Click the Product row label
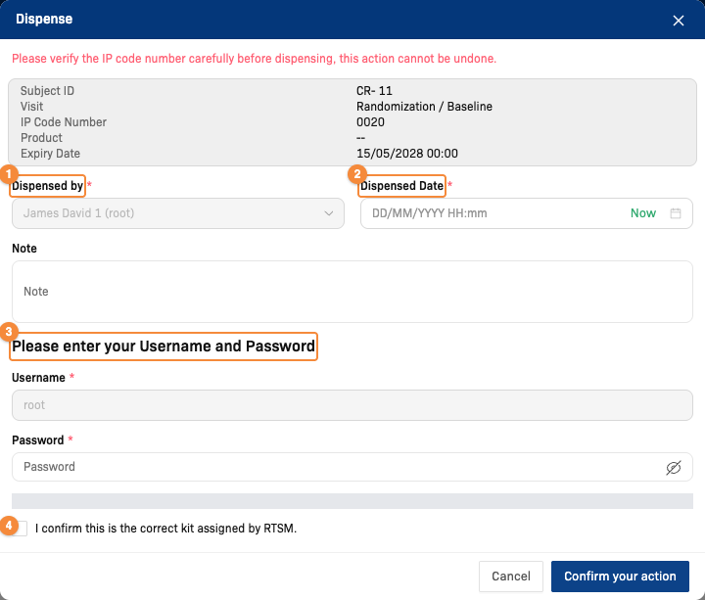This screenshot has width=705, height=600. (x=41, y=138)
